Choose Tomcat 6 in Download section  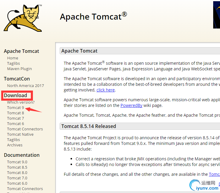(15, 124)
